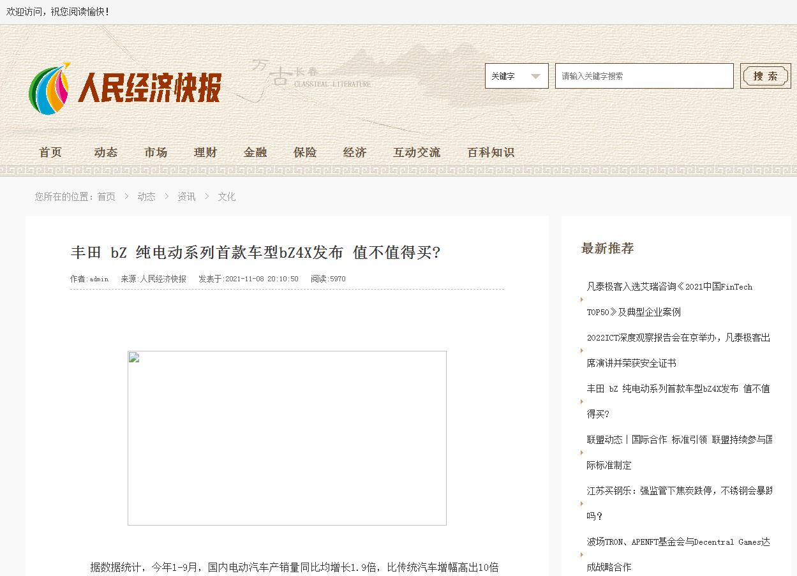The width and height of the screenshot is (797, 576).
Task: Open the 互动交流 navigation menu item
Action: click(417, 152)
